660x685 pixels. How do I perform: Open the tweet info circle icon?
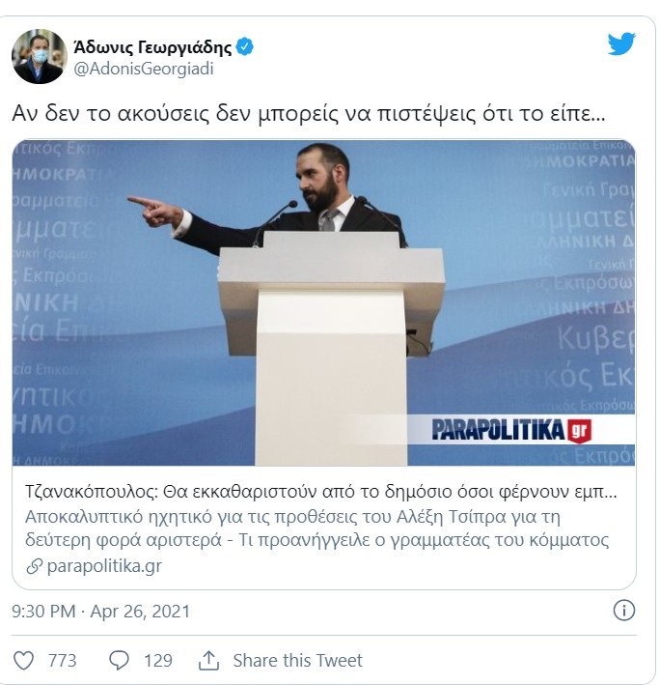coord(623,611)
